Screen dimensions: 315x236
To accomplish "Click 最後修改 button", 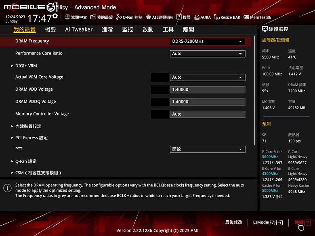I will click(234, 222).
